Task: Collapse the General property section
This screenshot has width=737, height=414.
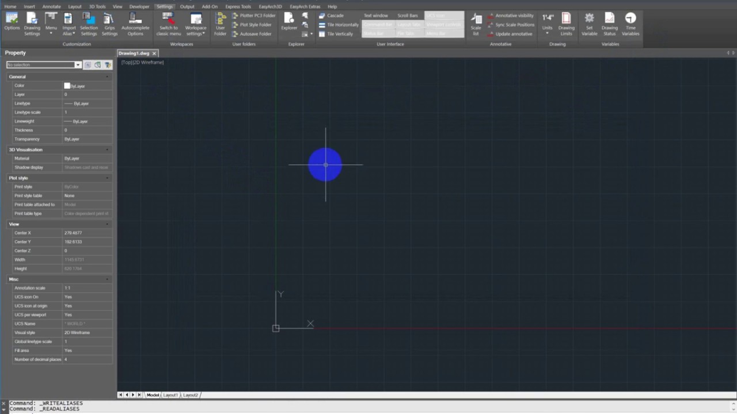Action: coord(107,76)
